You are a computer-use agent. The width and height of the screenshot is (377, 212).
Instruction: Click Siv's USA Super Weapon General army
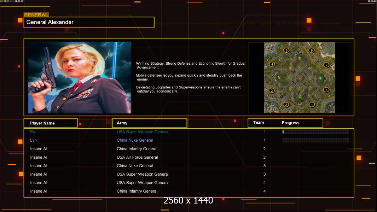[143, 132]
